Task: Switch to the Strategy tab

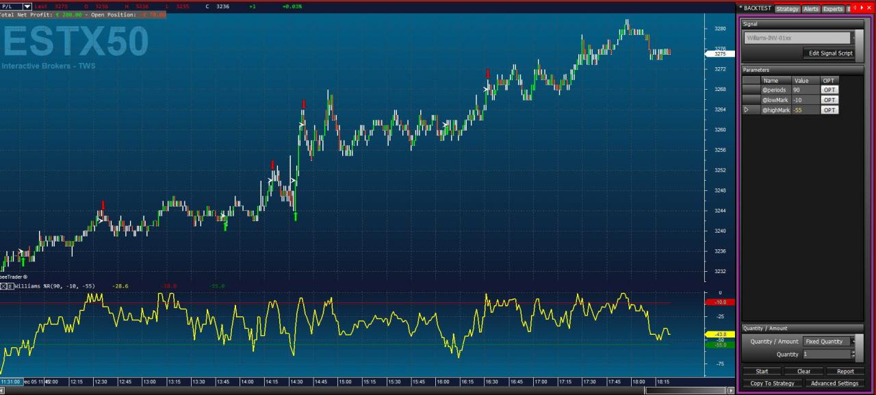Action: [787, 9]
